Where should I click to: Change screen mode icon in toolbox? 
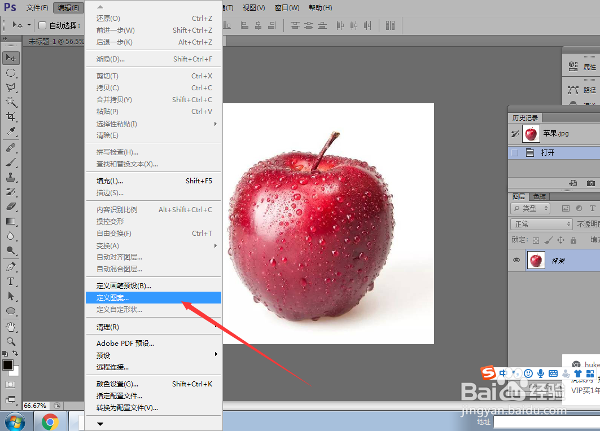pyautogui.click(x=11, y=400)
